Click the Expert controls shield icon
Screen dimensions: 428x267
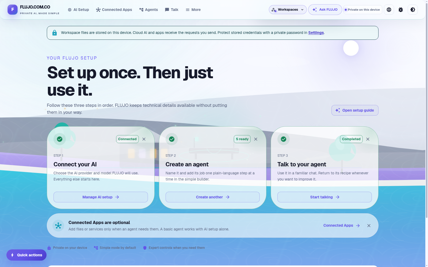click(145, 248)
